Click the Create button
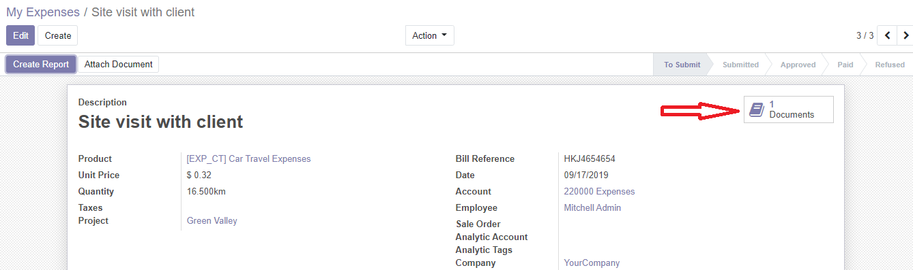 point(58,35)
